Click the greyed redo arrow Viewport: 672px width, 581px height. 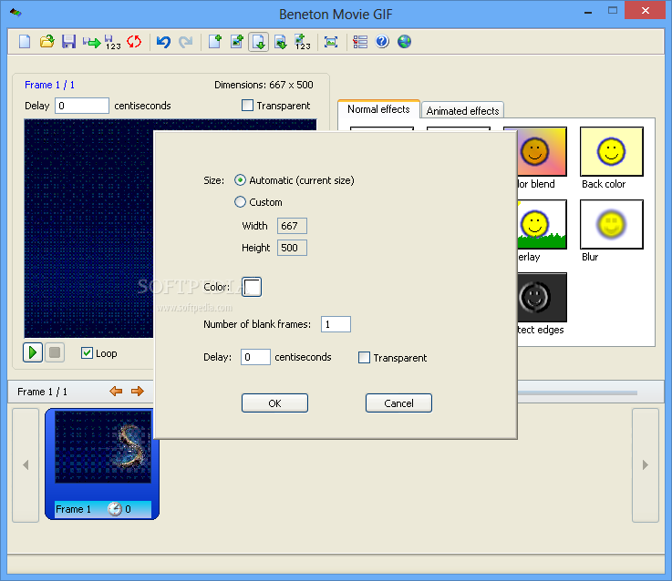[x=186, y=42]
